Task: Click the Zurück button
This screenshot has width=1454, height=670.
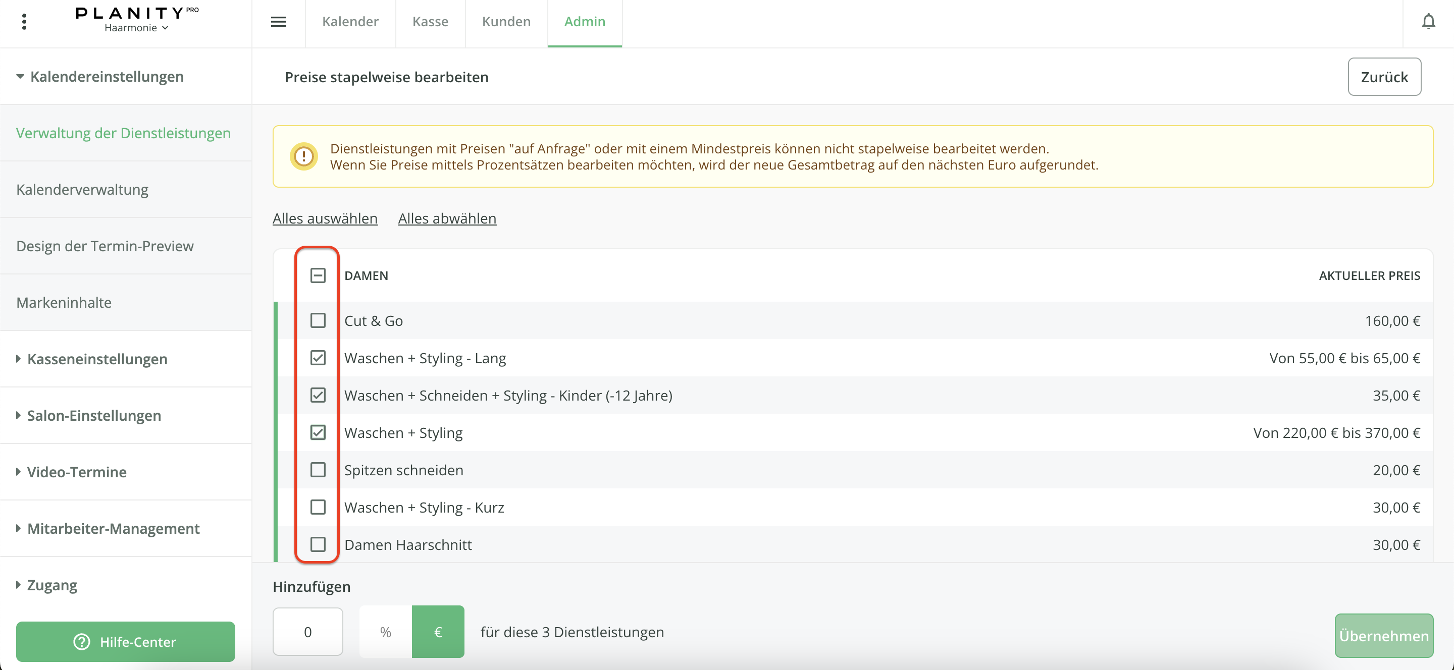Action: (x=1383, y=77)
